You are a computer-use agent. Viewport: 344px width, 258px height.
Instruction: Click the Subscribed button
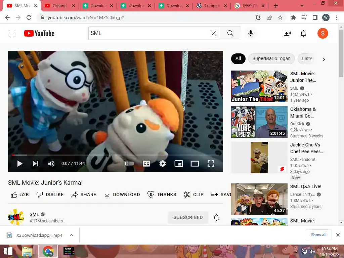coord(188,217)
